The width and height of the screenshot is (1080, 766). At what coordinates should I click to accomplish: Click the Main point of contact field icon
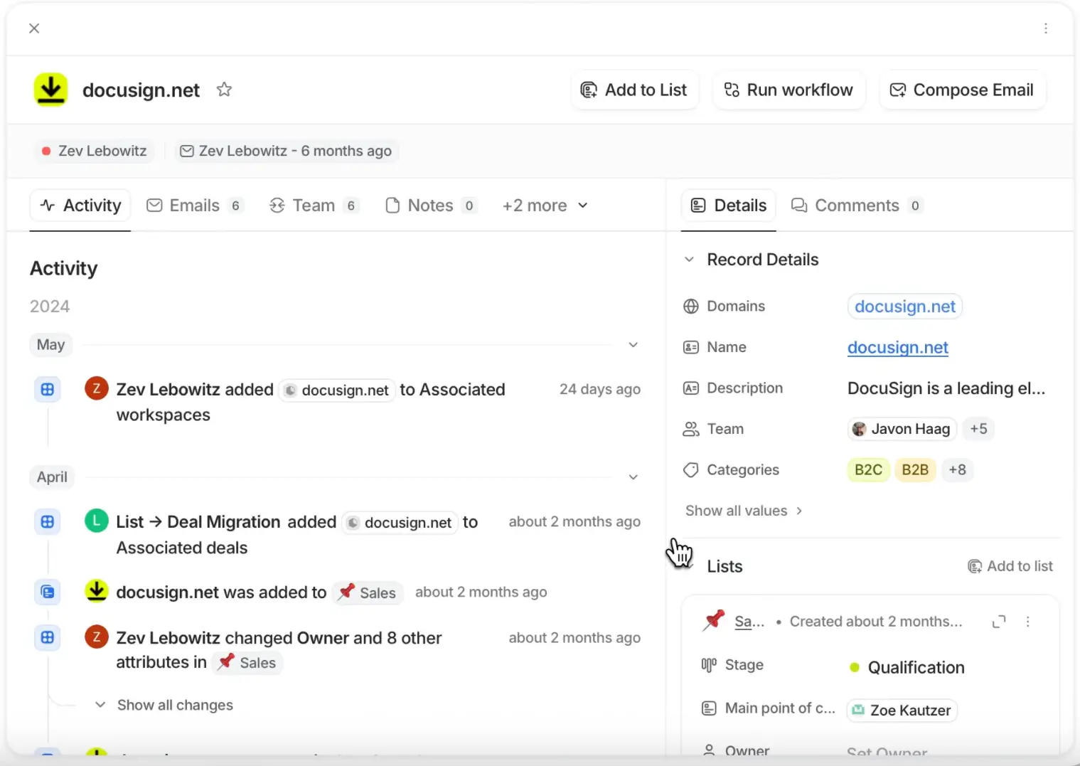(709, 708)
